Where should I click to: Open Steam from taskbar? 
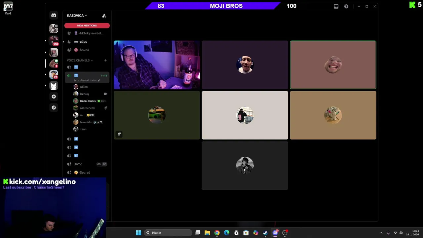[265, 233]
